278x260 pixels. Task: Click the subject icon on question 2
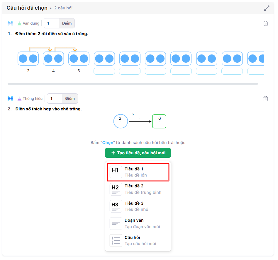tap(10, 99)
